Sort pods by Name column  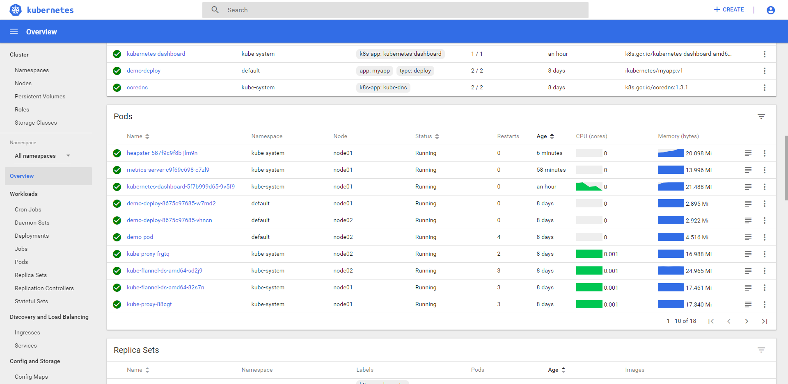coord(138,136)
